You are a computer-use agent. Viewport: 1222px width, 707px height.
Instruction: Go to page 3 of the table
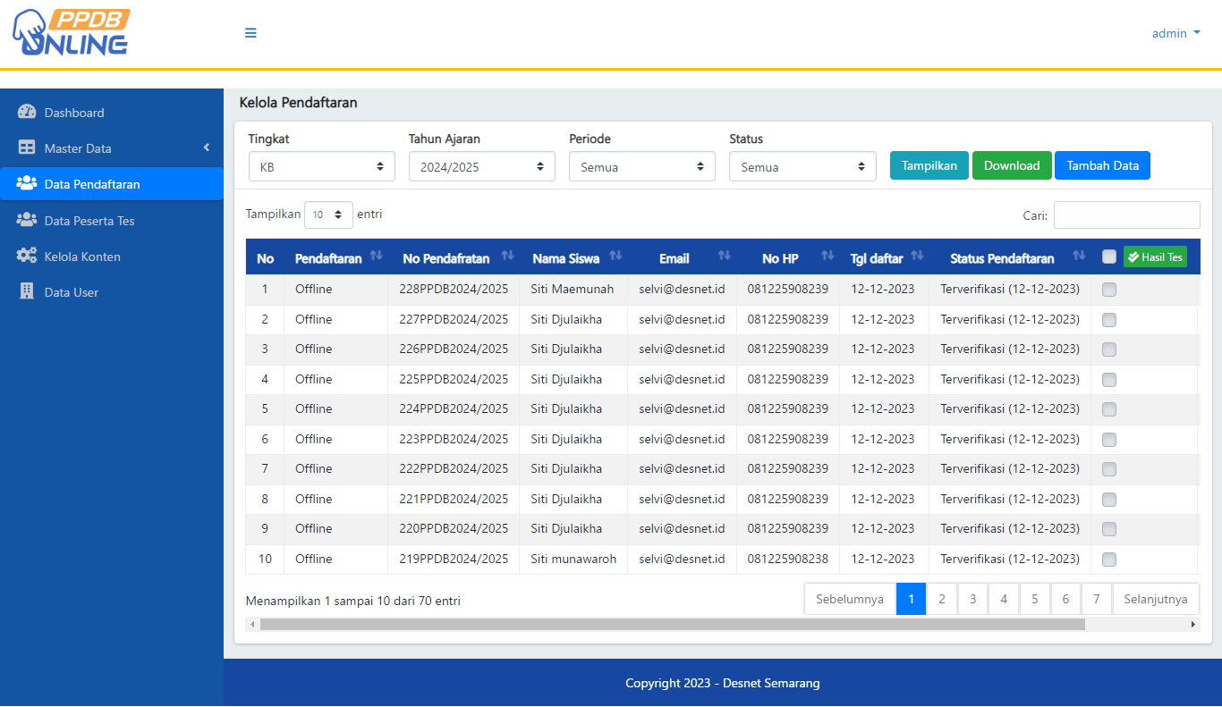[972, 599]
